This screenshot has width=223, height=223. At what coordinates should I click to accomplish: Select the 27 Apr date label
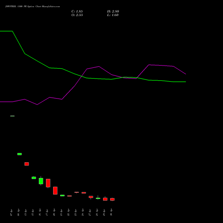click(90, 212)
